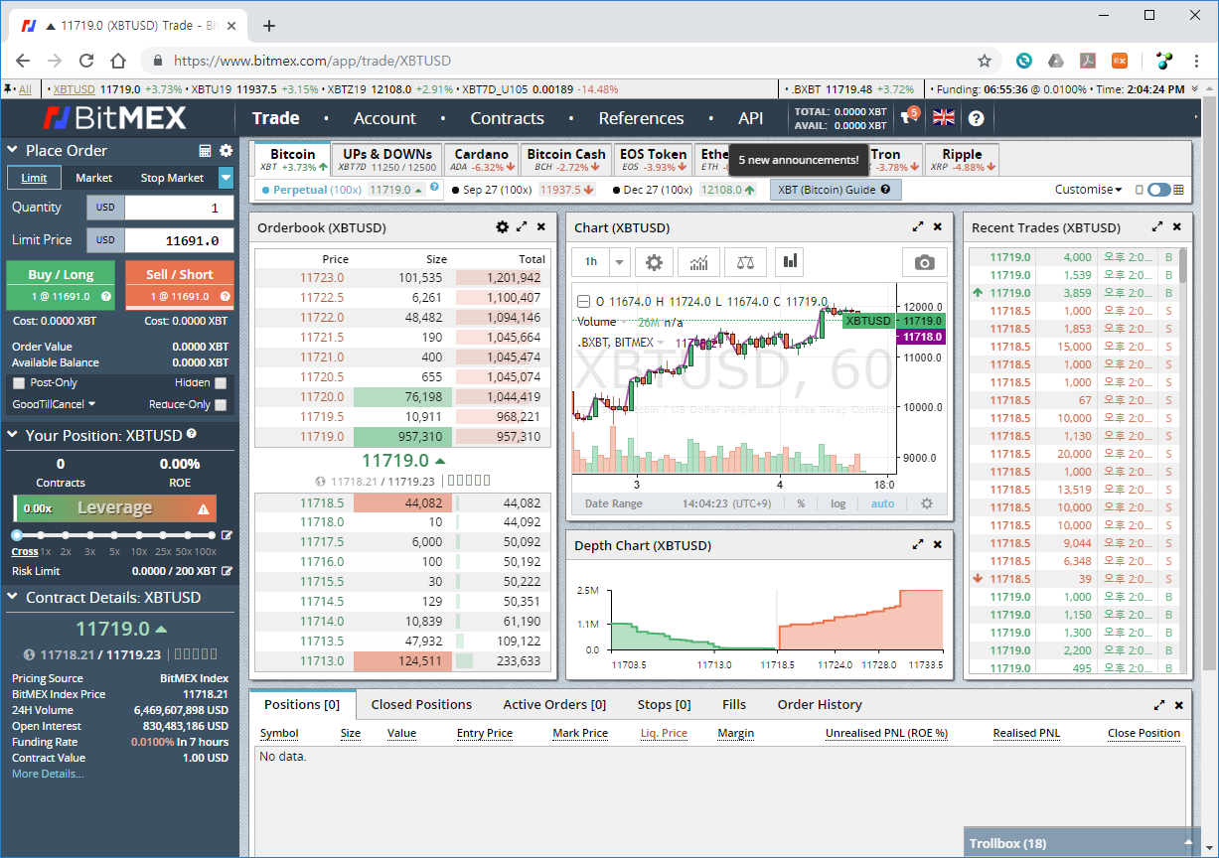The image size is (1219, 858).
Task: Reload the browser page
Action: (x=86, y=61)
